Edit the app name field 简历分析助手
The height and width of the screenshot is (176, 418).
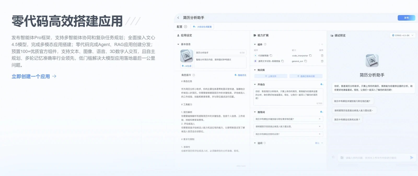pyautogui.click(x=220, y=53)
